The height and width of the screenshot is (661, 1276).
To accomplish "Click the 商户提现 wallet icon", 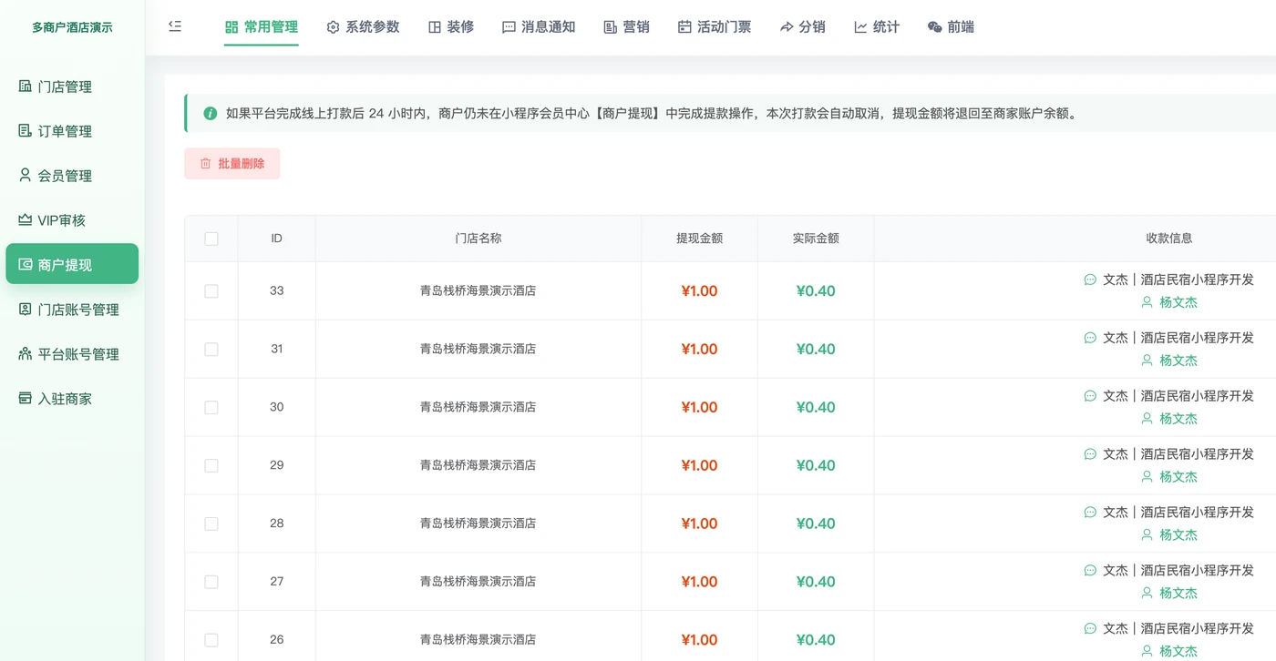I will pyautogui.click(x=26, y=264).
